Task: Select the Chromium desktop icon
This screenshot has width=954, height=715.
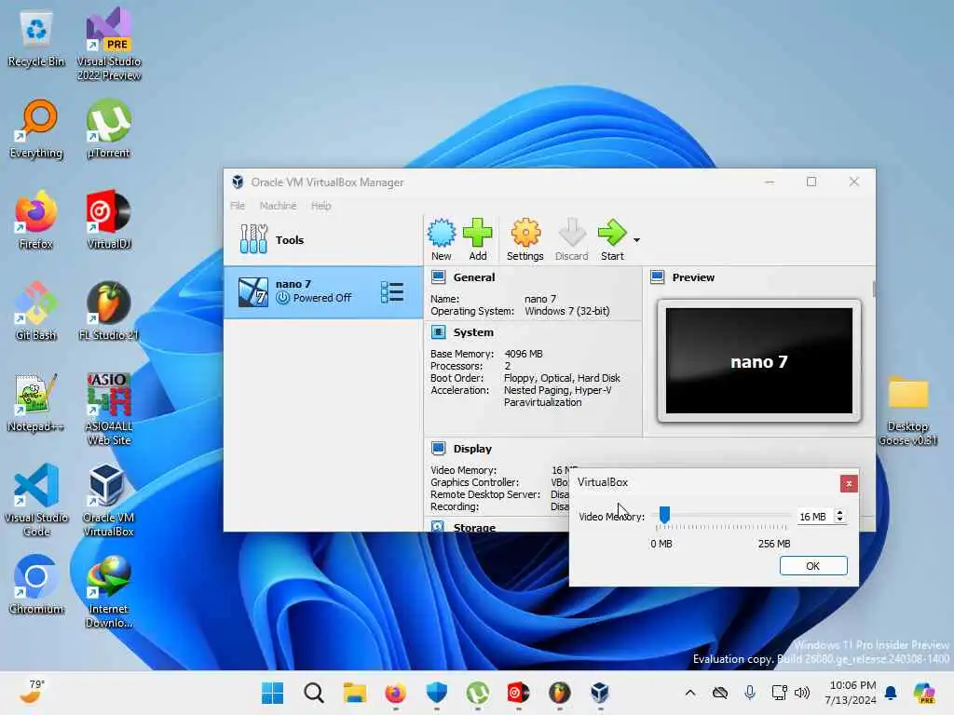Action: [36, 585]
